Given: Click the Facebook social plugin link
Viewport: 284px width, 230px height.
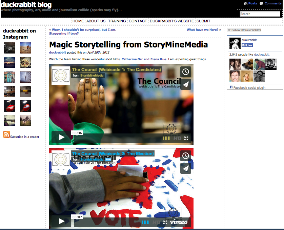Looking at the screenshot, I should [x=249, y=87].
